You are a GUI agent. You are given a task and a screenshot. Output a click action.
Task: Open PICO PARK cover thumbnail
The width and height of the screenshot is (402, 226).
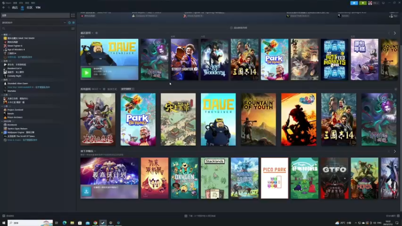click(274, 178)
